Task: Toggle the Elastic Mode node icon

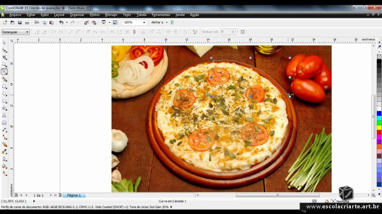Action: pos(186,32)
